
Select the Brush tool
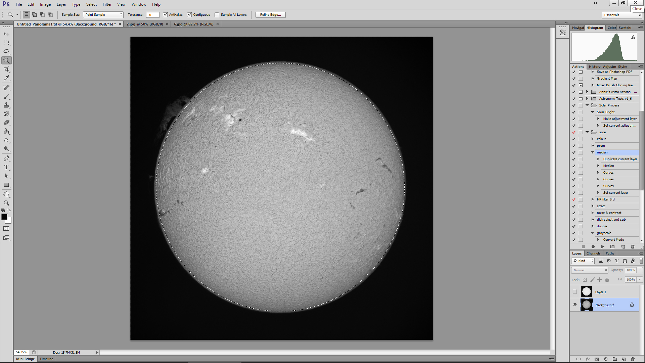point(6,96)
